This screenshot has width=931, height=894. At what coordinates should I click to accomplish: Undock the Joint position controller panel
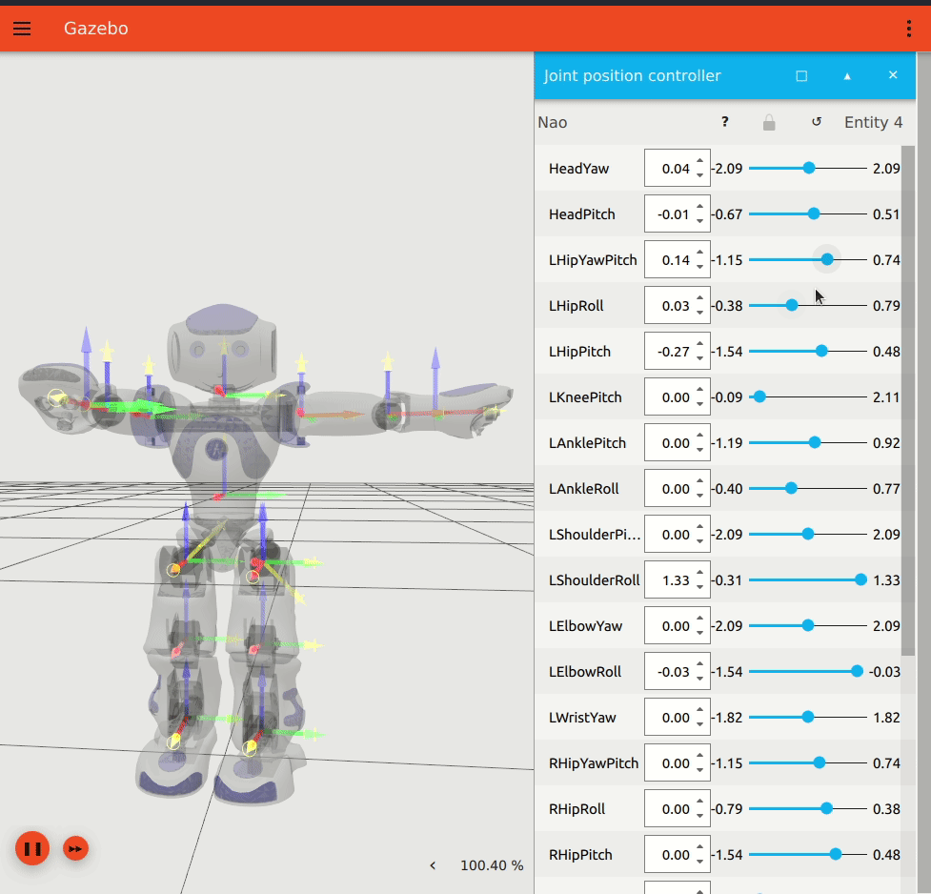801,76
